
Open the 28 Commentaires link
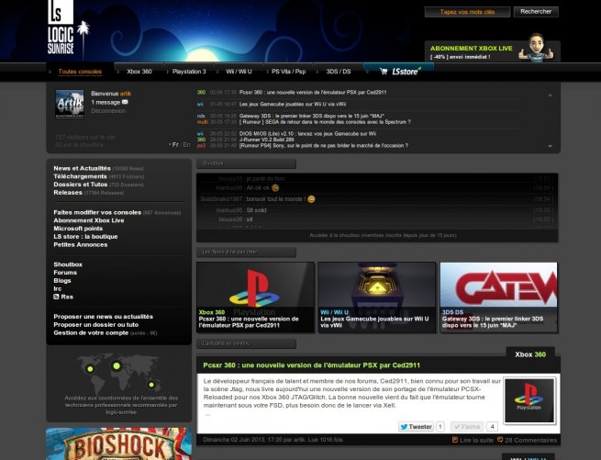(x=527, y=440)
